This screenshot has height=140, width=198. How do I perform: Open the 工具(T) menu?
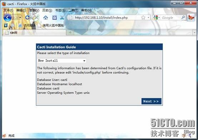[x=73, y=10]
